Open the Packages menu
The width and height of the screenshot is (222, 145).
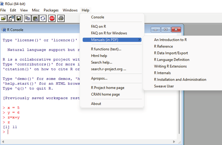pyautogui.click(x=51, y=10)
